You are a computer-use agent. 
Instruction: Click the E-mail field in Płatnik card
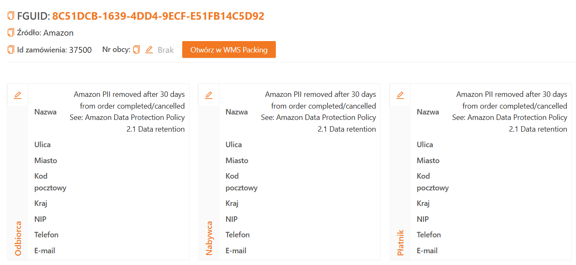tap(427, 251)
